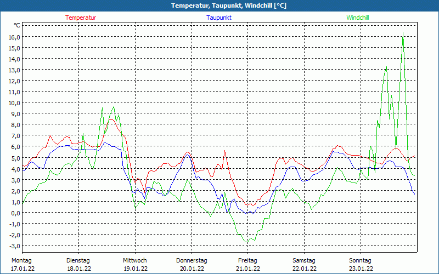Click the 14,0 y-axis value
The height and width of the screenshot is (274, 439).
click(14, 59)
